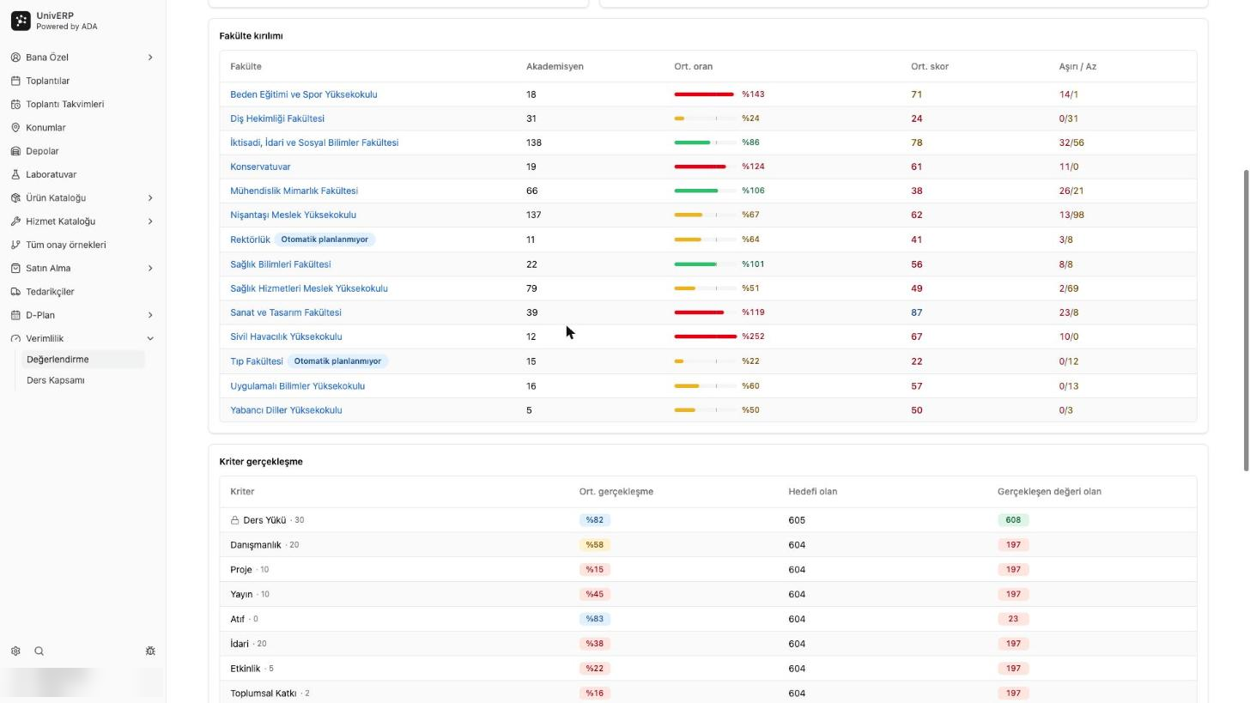Collapse the Verimlilik chevron
This screenshot has width=1250, height=703.
point(150,339)
